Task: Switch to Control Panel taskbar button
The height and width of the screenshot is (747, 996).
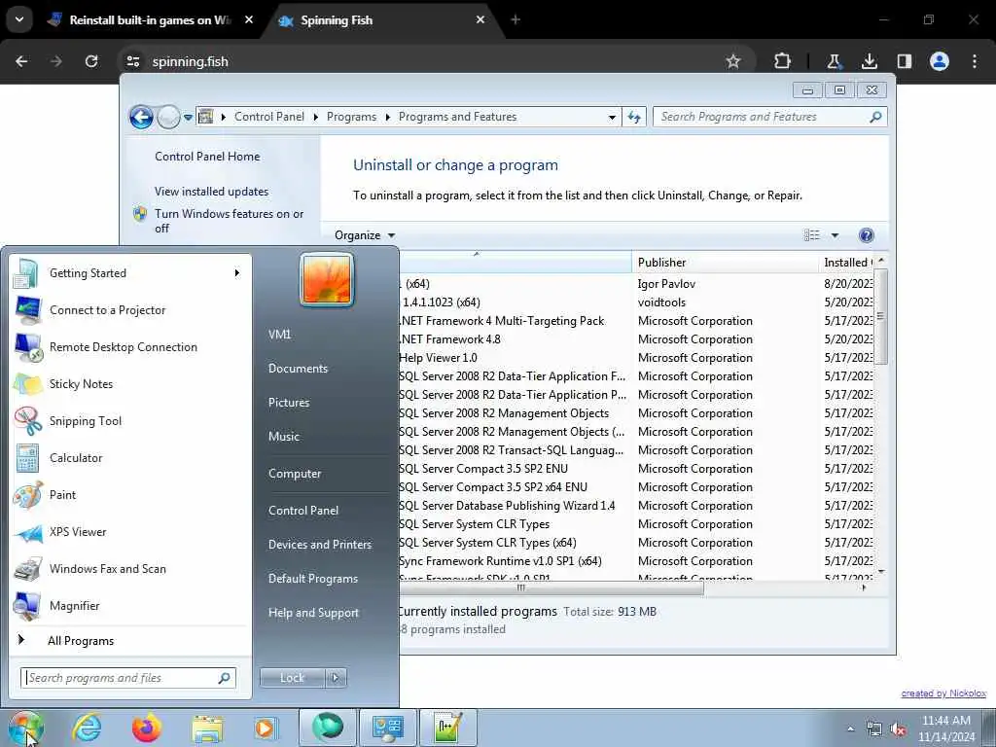Action: 387,728
